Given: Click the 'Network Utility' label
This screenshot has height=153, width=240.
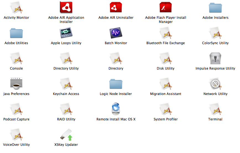Looking at the screenshot, I should click(215, 94).
